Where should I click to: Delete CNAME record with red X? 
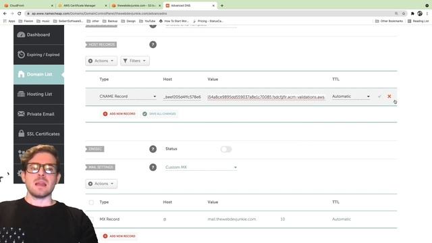pyautogui.click(x=389, y=96)
